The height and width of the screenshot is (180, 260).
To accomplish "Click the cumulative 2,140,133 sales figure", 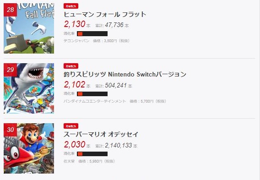I will tap(119, 145).
